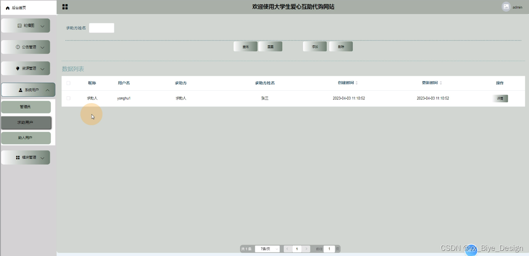Open the 7条/页 page size dropdown
This screenshot has width=529, height=256.
(x=267, y=249)
